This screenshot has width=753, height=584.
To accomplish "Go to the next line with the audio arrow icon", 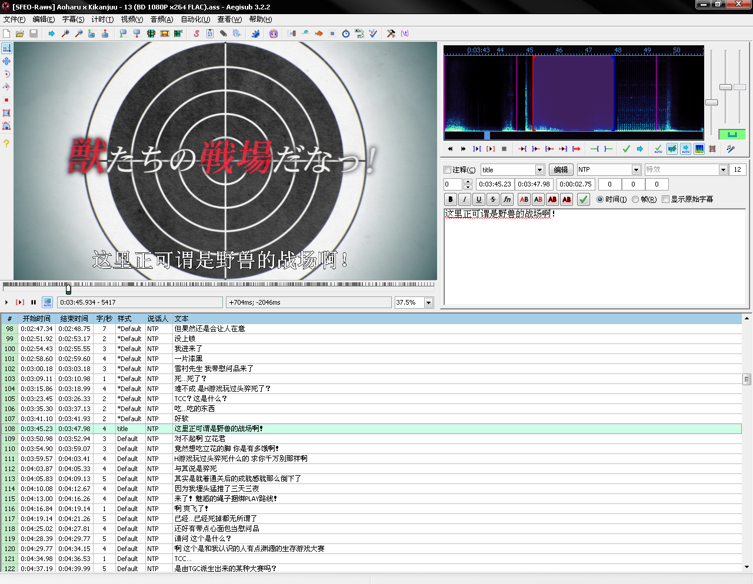I will (640, 149).
